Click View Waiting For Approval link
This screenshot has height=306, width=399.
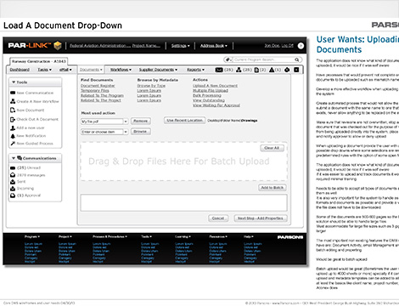point(216,105)
